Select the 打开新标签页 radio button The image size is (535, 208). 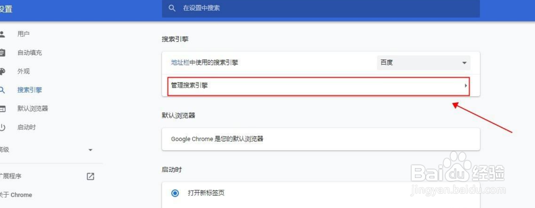click(175, 193)
